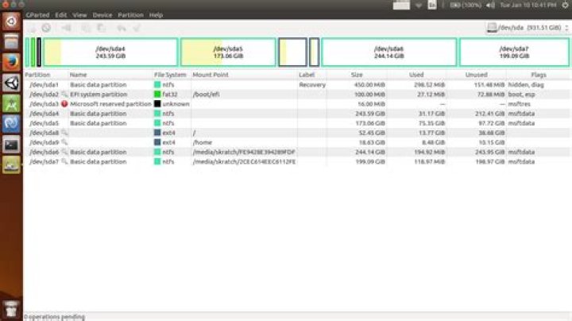Open the battery 100% indicator

coord(466,5)
